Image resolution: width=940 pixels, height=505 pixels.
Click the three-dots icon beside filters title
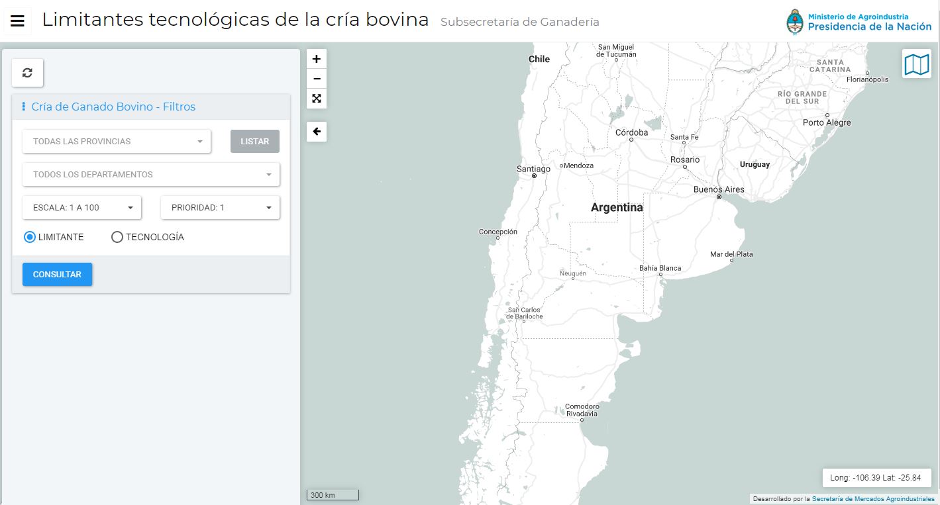24,107
